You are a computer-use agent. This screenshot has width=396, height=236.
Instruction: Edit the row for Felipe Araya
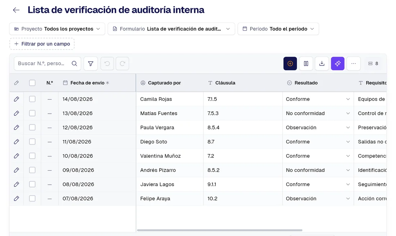click(x=17, y=198)
